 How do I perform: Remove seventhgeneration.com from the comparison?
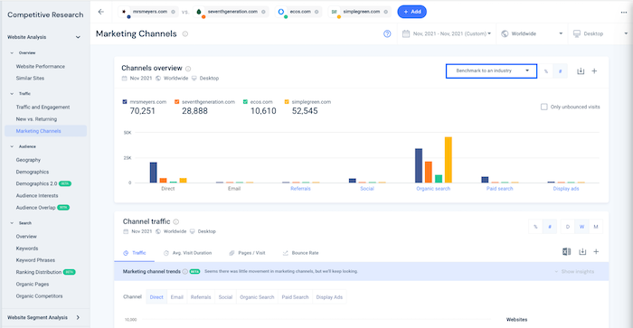point(264,12)
